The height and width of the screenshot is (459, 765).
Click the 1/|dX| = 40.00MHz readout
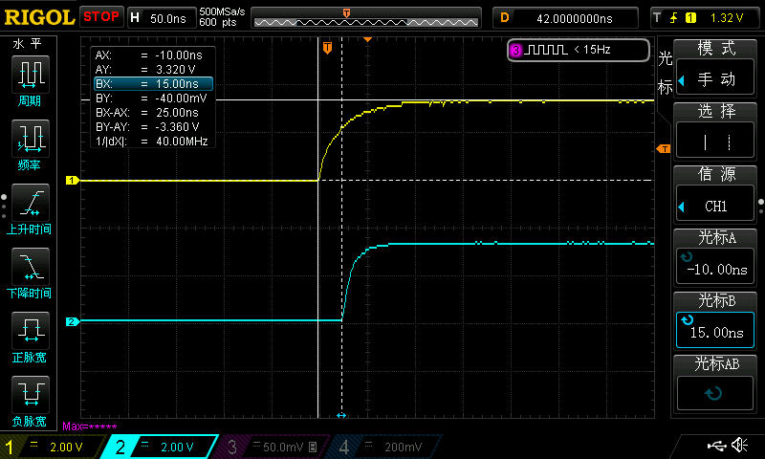point(152,142)
